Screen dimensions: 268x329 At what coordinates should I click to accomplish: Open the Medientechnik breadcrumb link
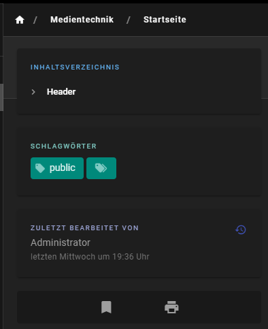click(82, 20)
